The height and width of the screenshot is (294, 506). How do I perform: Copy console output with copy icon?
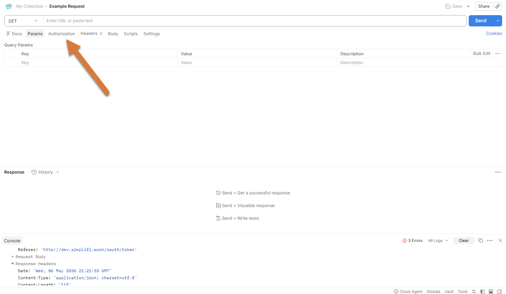481,241
